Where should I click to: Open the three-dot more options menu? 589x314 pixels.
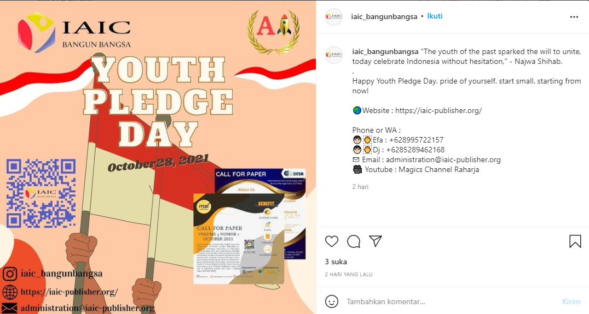tap(574, 17)
